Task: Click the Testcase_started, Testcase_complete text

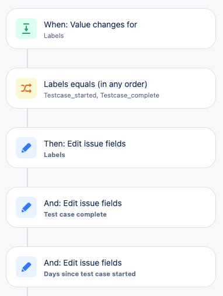Action: (x=102, y=95)
